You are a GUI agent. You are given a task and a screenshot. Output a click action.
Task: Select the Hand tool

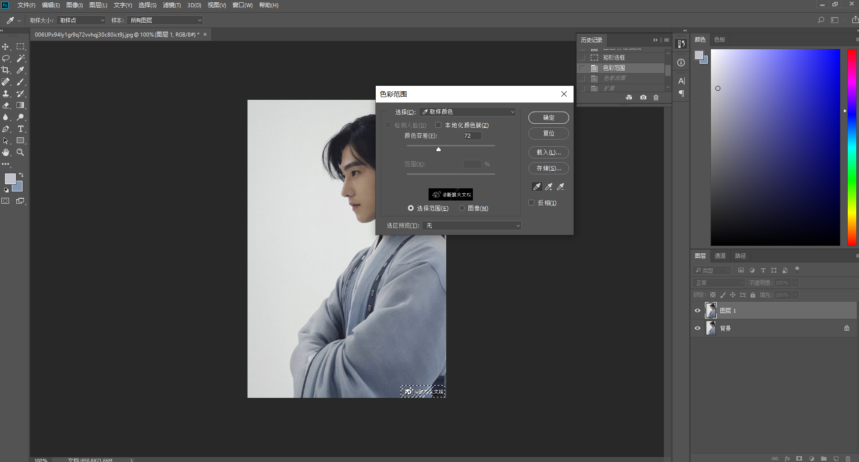(x=6, y=152)
